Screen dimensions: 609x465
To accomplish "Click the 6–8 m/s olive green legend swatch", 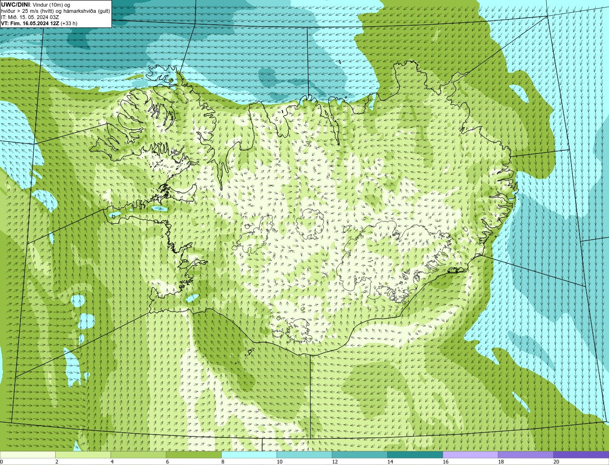I will click(x=194, y=455).
